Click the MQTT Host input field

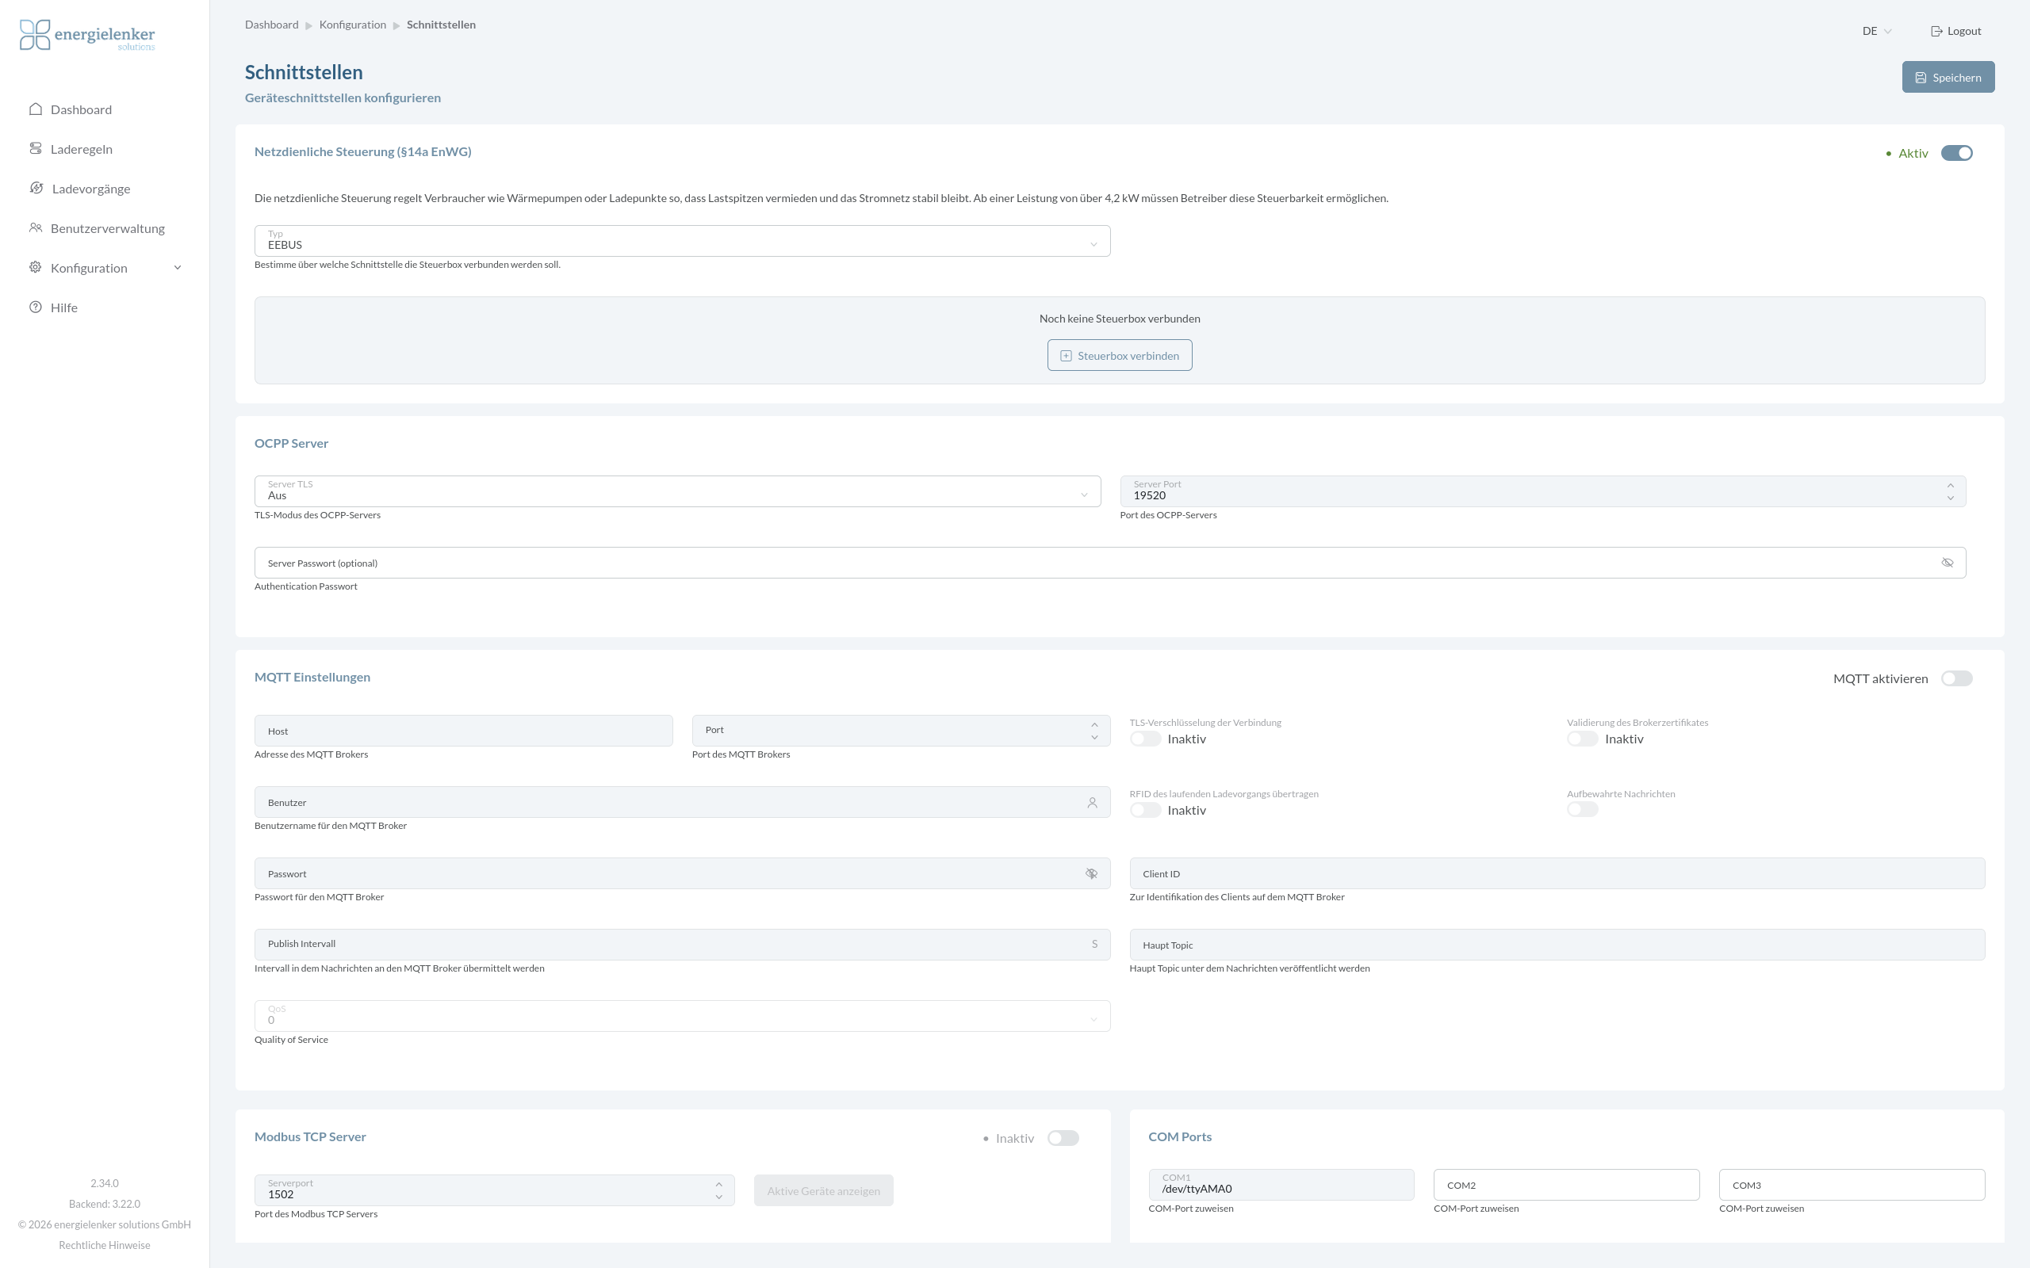(463, 731)
